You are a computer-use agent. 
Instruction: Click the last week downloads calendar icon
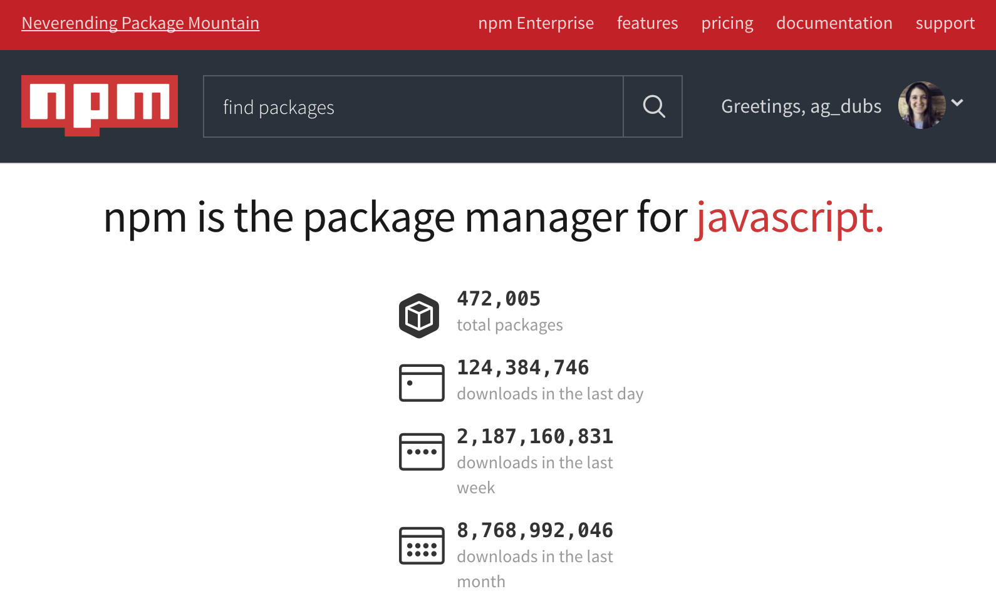[422, 451]
